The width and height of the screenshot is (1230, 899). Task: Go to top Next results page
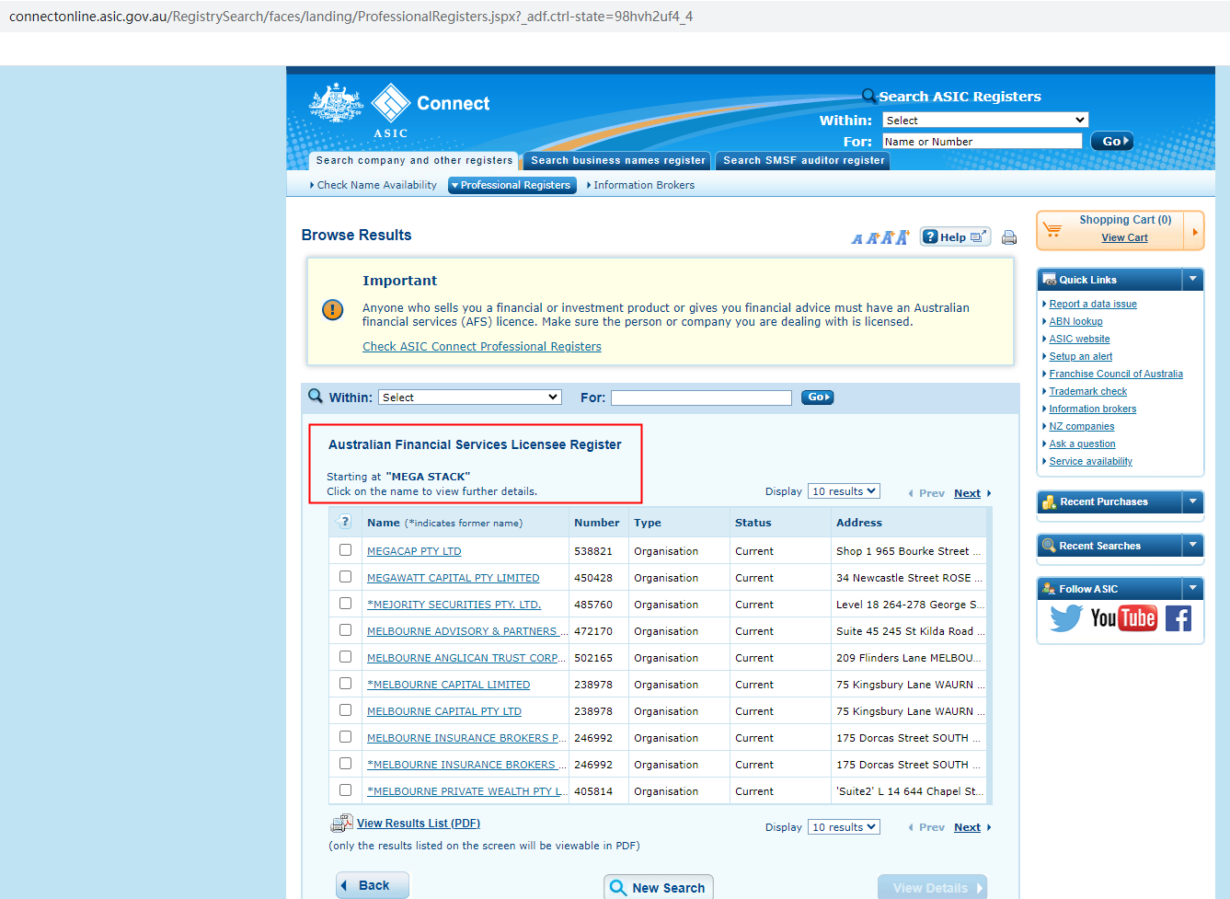click(967, 493)
